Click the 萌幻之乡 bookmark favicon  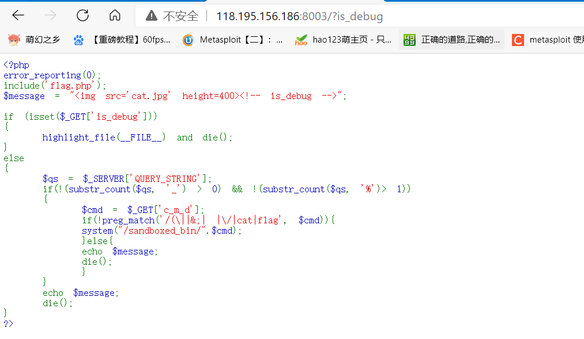click(13, 39)
